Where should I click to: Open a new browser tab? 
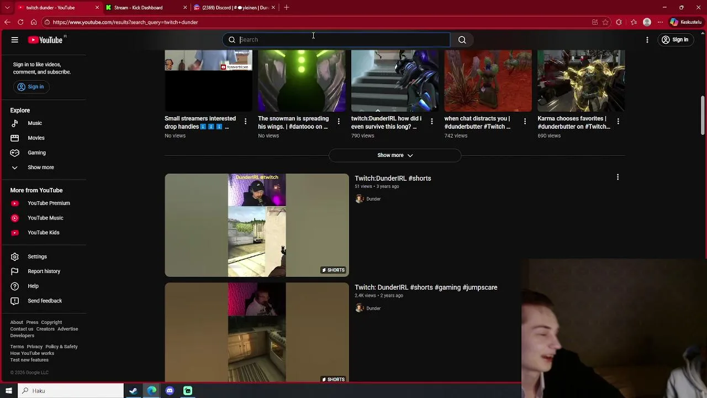click(x=286, y=8)
